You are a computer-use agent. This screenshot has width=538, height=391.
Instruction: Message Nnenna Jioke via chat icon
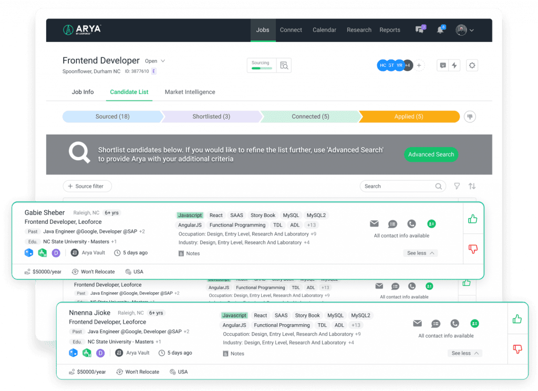(436, 324)
